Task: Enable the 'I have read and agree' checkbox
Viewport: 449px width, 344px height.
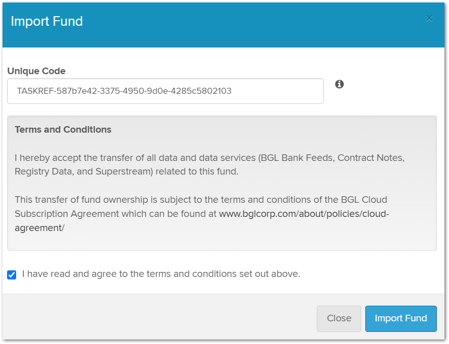Action: [12, 274]
